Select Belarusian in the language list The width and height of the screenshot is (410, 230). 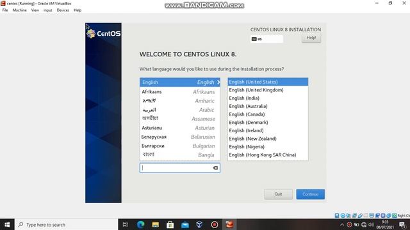tap(180, 137)
